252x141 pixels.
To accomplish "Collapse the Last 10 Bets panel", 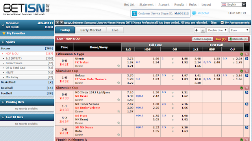I will coord(3,117).
